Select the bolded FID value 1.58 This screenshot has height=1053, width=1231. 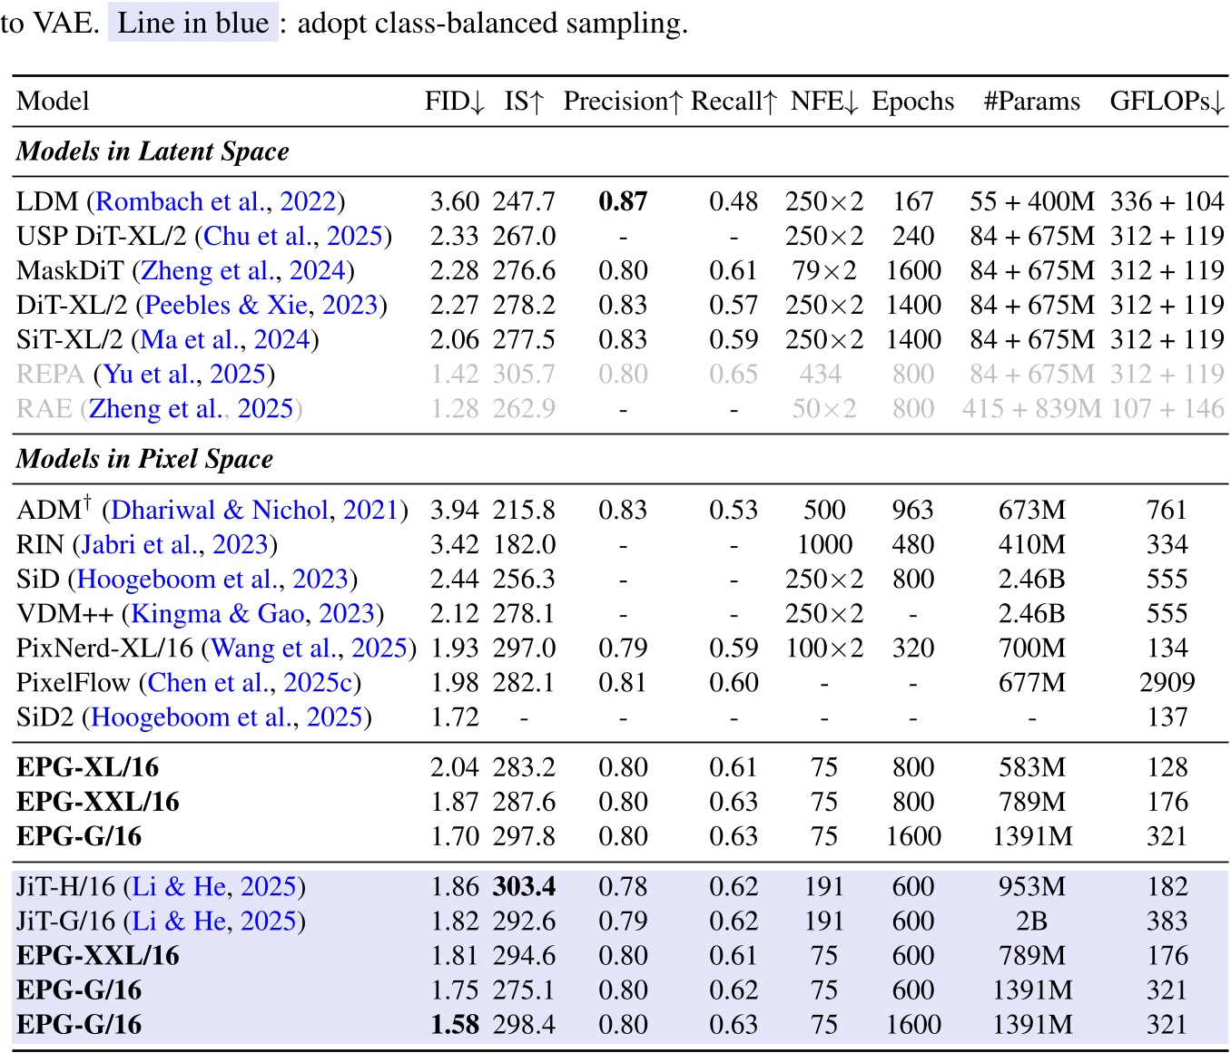click(x=456, y=1024)
